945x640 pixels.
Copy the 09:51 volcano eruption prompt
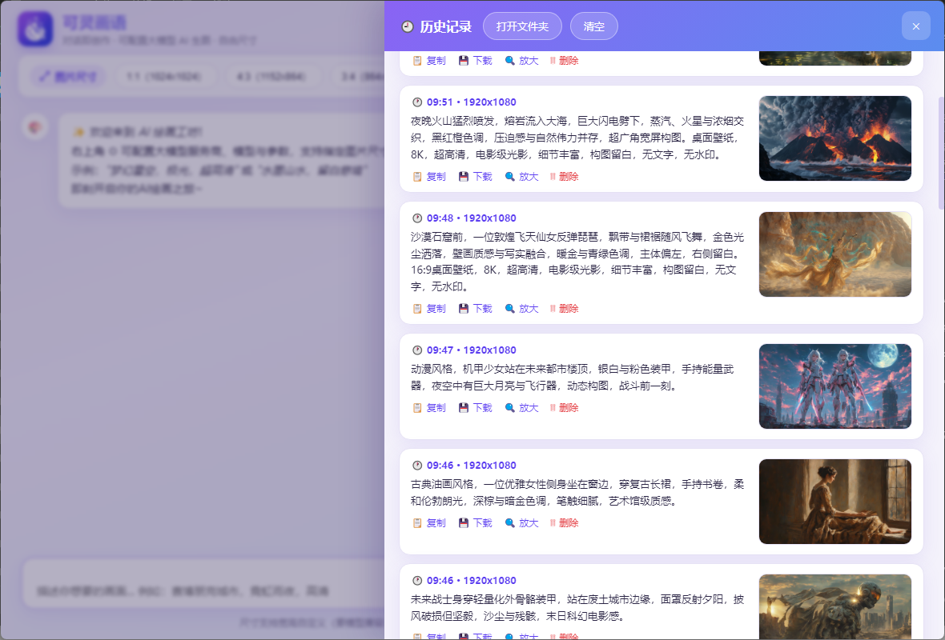pyautogui.click(x=429, y=177)
